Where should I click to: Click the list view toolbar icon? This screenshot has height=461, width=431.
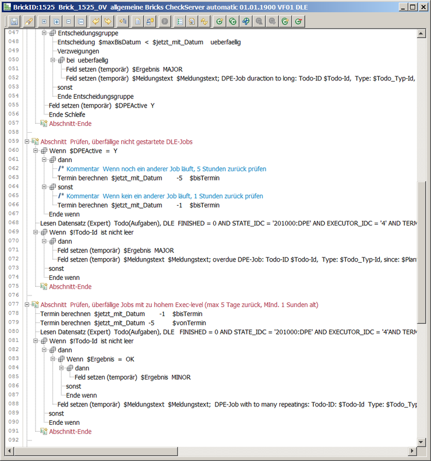point(179,21)
